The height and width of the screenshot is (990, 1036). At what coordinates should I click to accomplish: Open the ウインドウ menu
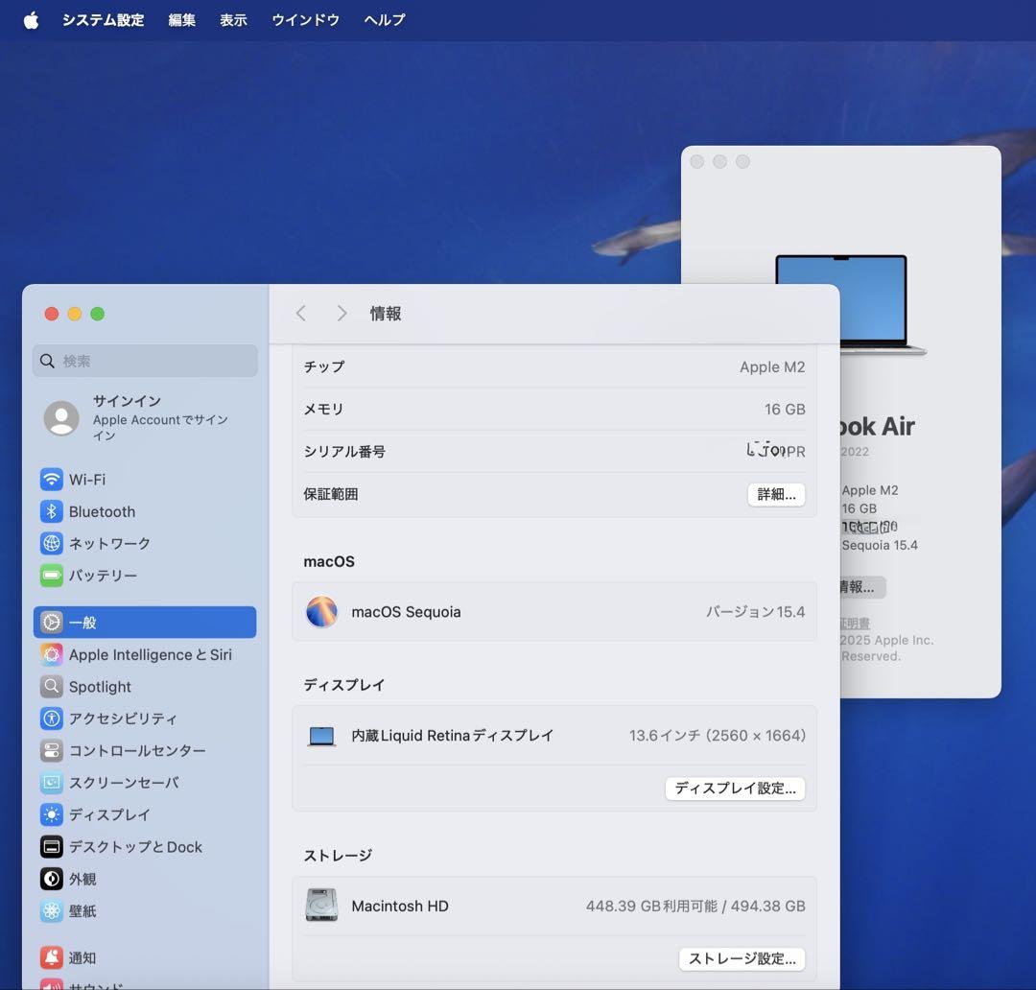pos(305,20)
